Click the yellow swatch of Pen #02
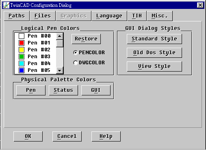This screenshot has height=150, width=206. click(22, 50)
